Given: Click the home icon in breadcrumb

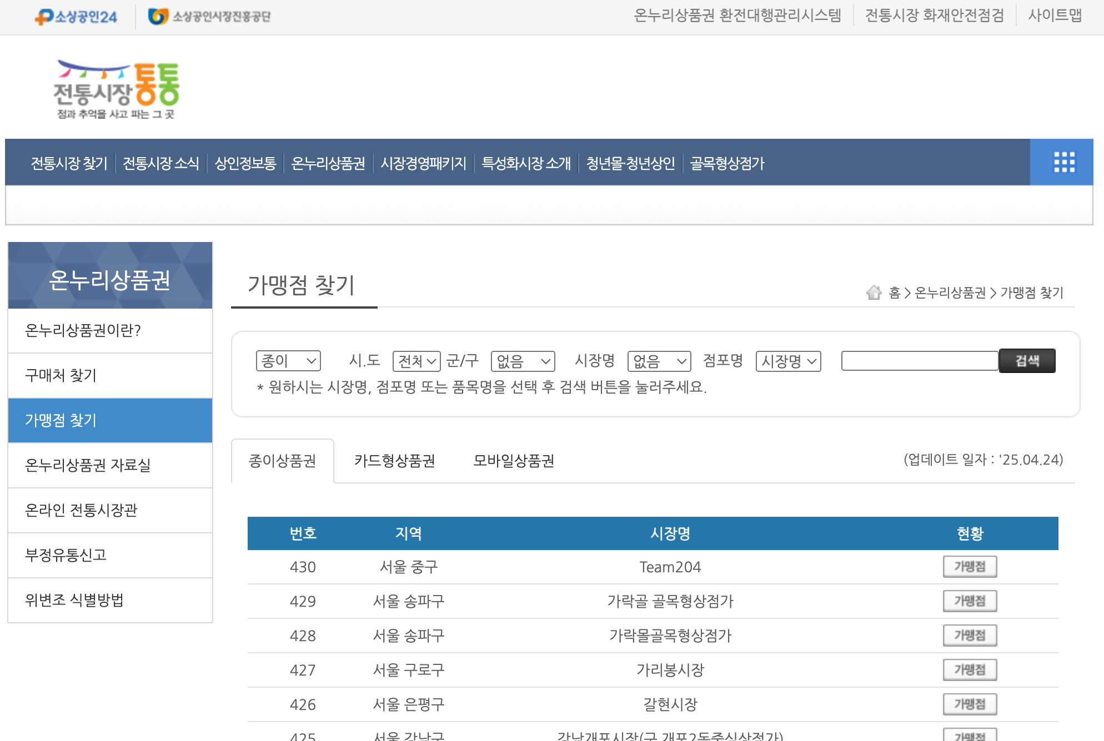Looking at the screenshot, I should 874,293.
